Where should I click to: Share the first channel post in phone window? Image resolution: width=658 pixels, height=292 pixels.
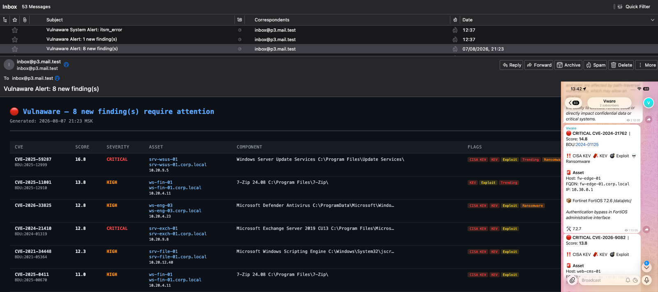pyautogui.click(x=649, y=119)
